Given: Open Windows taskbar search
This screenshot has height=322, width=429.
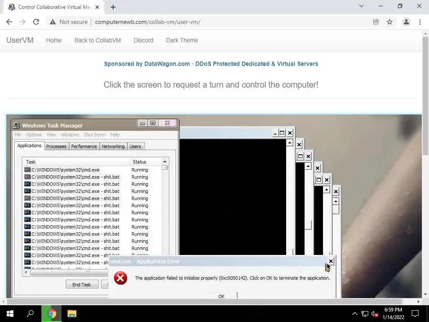Looking at the screenshot, I should point(30,314).
